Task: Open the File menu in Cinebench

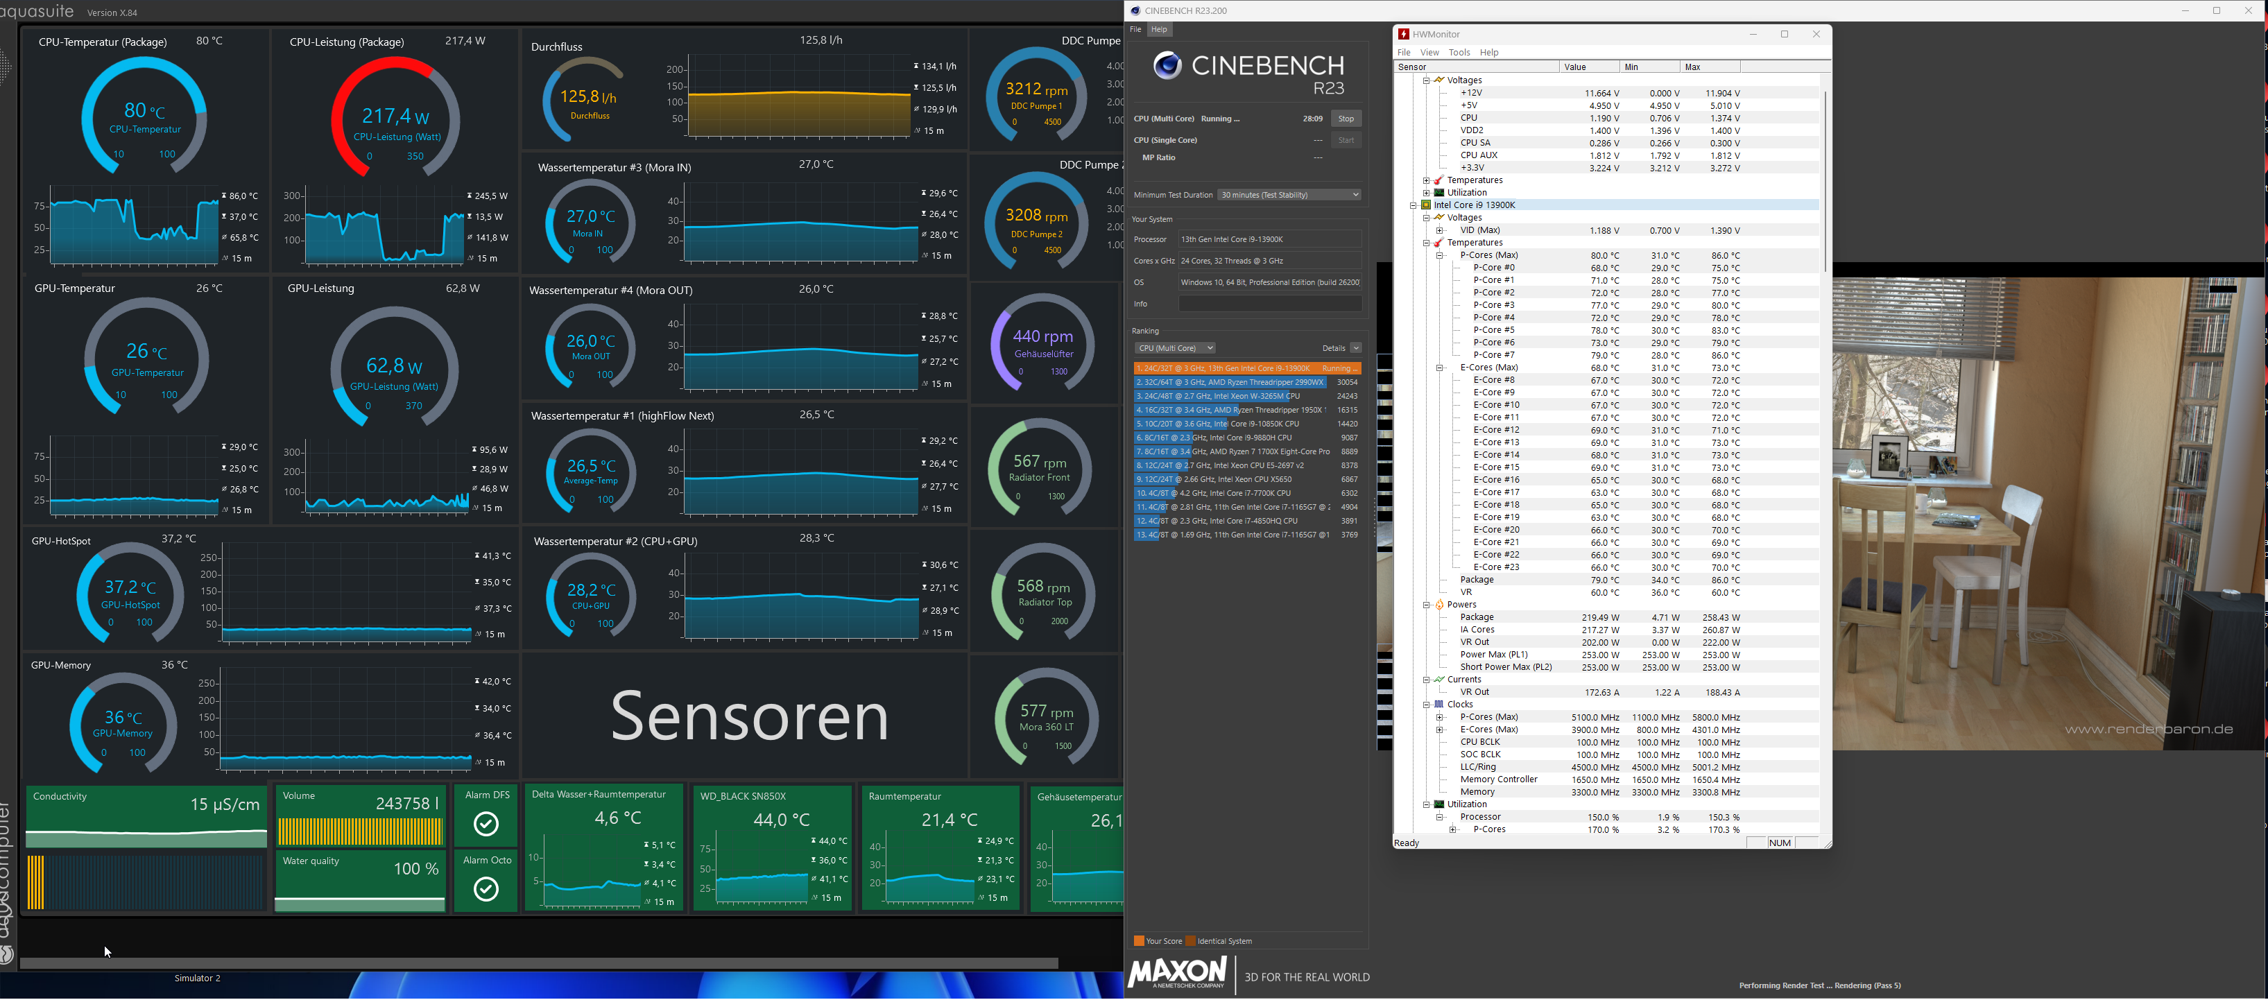Action: pos(1136,30)
